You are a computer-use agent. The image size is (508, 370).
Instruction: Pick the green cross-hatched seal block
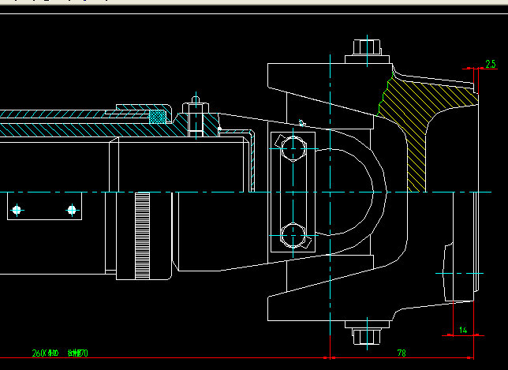(159, 117)
